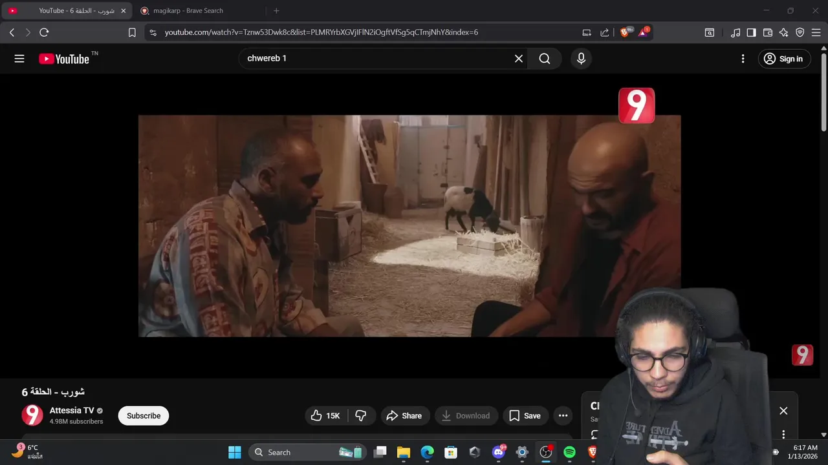Open Brave VPN shield icon
This screenshot has height=465, width=828.
tap(800, 32)
